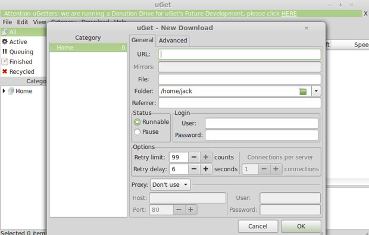
Task: Switch to the Advanced tab
Action: [x=173, y=40]
